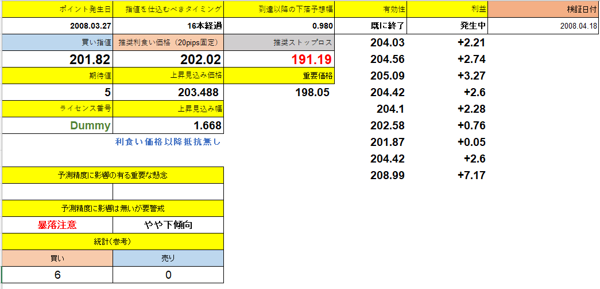Click the price 205.09
The width and height of the screenshot is (600, 289).
387,76
